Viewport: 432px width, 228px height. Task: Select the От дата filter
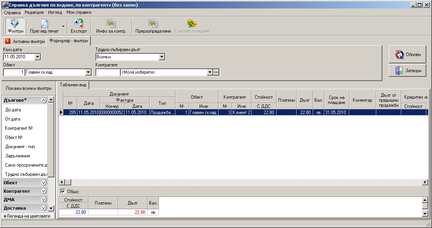13,119
